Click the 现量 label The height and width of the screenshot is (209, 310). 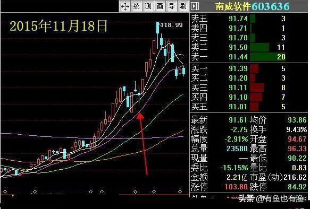199,158
